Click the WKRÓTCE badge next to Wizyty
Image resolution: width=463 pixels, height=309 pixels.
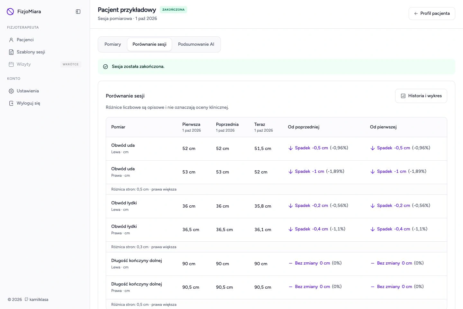(x=71, y=64)
